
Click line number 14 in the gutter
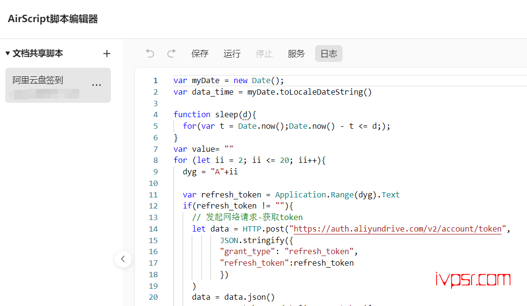[x=153, y=229]
